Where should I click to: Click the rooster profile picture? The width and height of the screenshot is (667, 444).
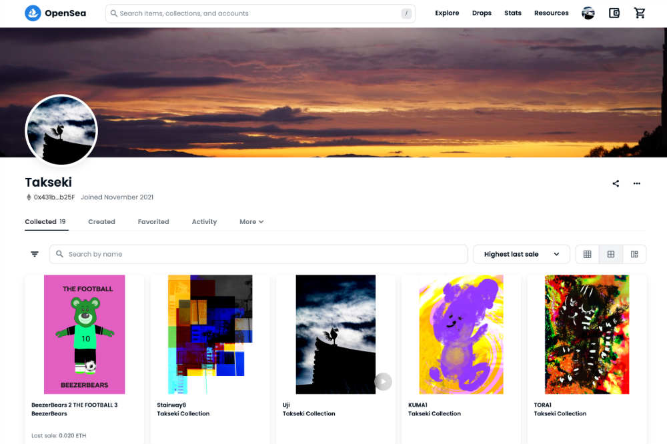[61, 130]
